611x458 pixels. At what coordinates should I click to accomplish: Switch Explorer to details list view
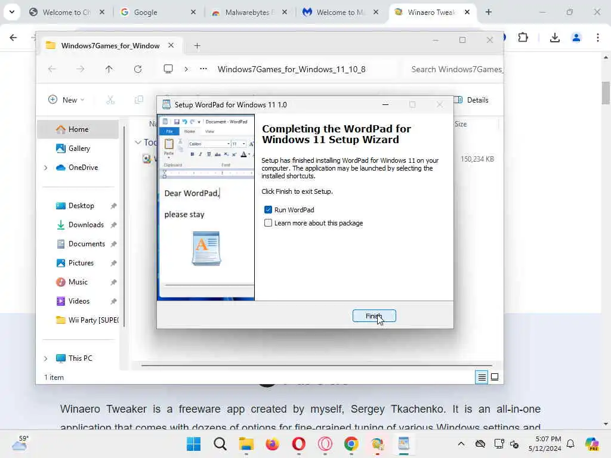pyautogui.click(x=482, y=377)
